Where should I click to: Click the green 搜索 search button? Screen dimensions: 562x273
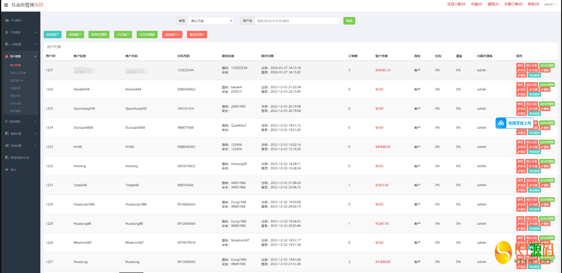(349, 21)
